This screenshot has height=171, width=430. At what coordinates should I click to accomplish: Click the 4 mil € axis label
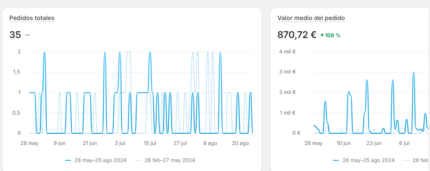288,52
